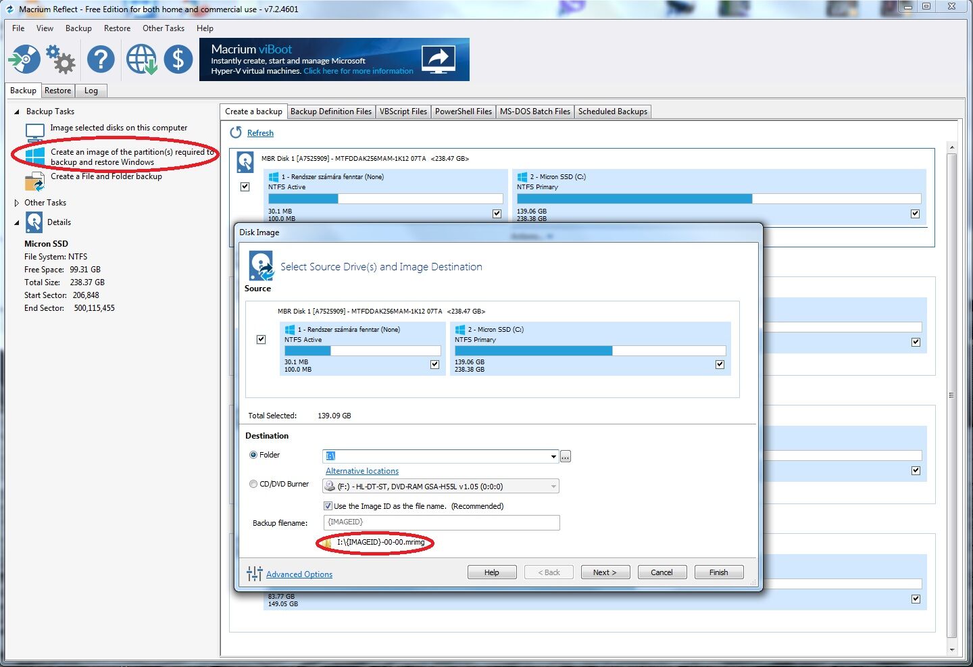Click the Disk Image dialog header icon
Viewport: 973px width, 667px height.
(261, 266)
